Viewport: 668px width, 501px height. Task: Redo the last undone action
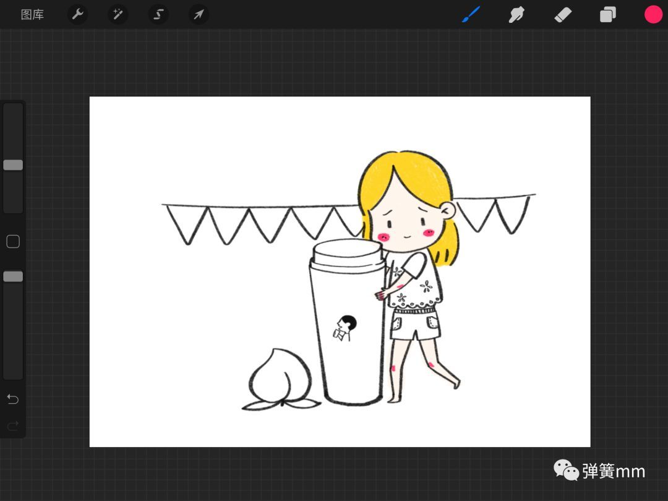point(13,425)
